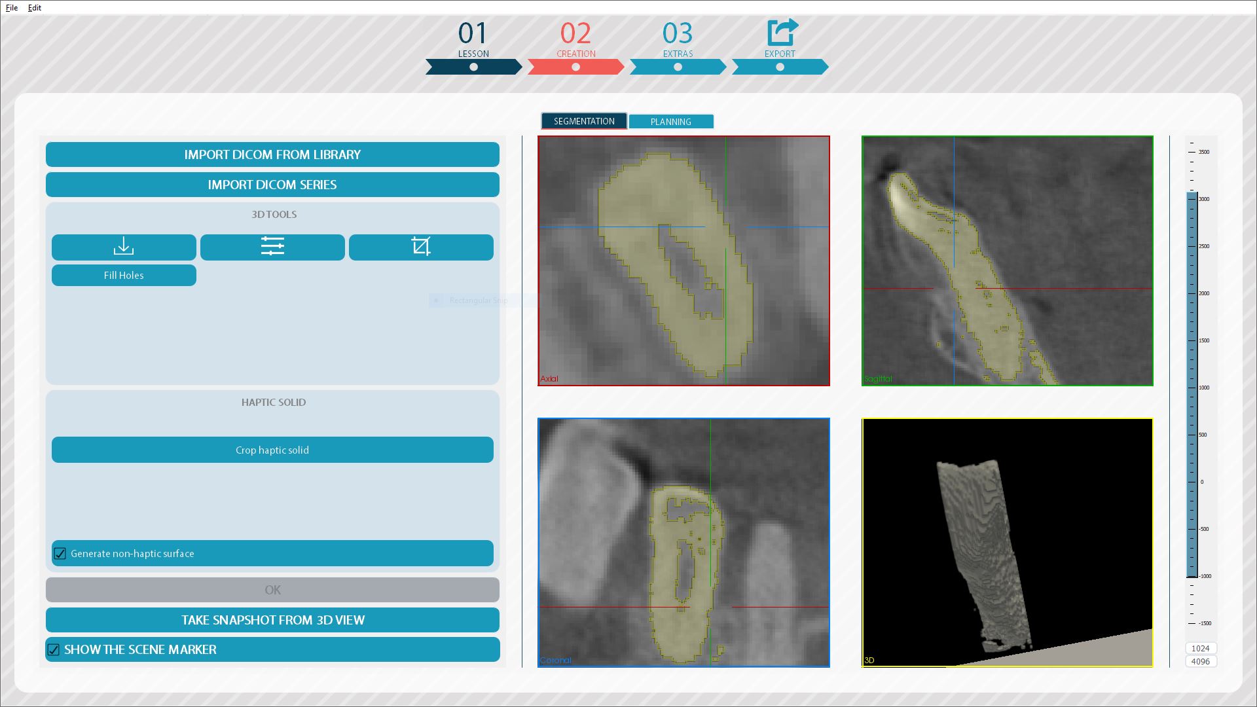
Task: Click Import DICOM Series button
Action: pos(272,185)
